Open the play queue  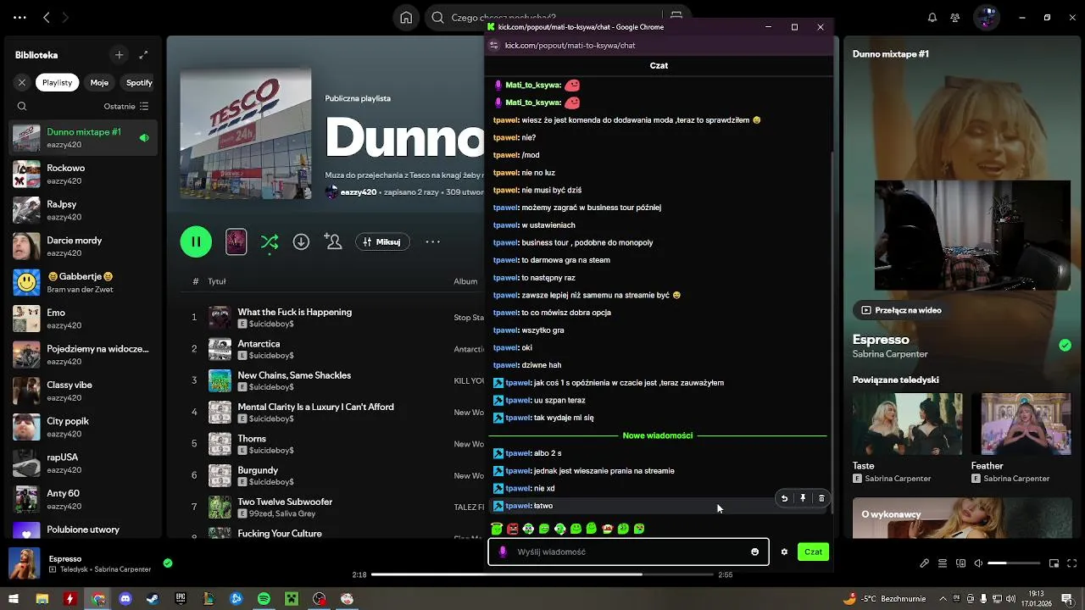[942, 563]
